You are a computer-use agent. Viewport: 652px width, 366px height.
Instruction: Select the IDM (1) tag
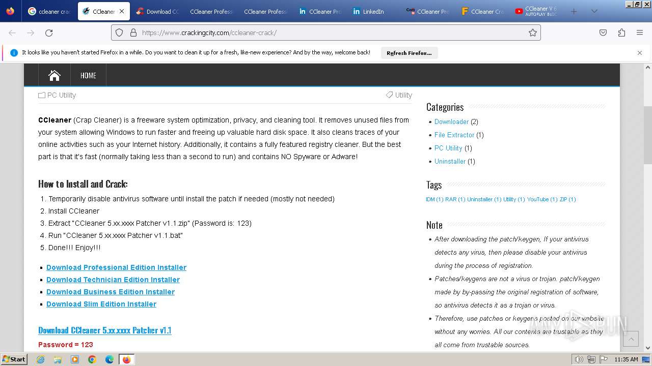coord(434,199)
